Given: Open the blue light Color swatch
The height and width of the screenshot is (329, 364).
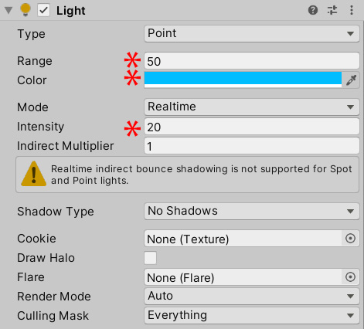Looking at the screenshot, I should (x=243, y=80).
